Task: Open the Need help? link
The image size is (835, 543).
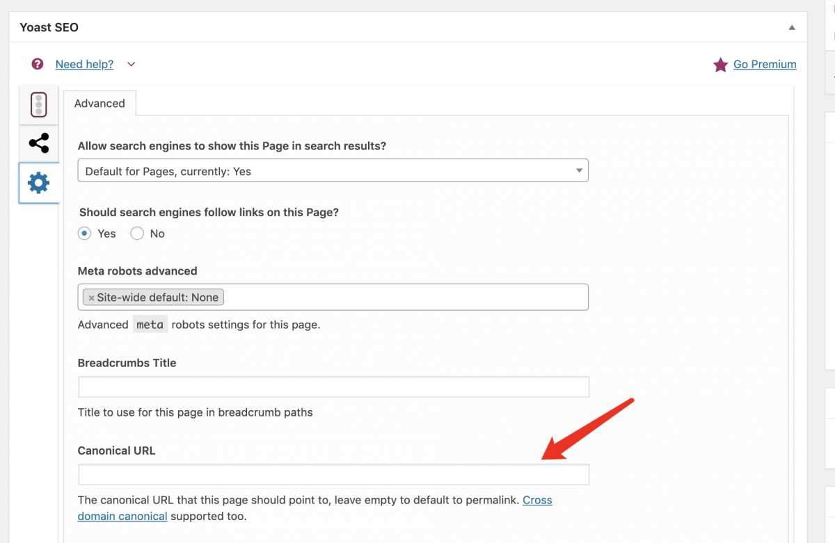Action: pos(84,64)
